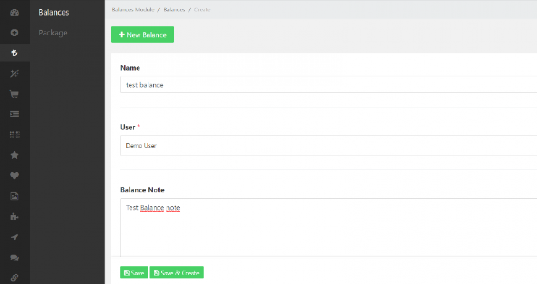The width and height of the screenshot is (537, 284).
Task: Open the dashboard gauge icon in sidebar
Action: (x=14, y=13)
